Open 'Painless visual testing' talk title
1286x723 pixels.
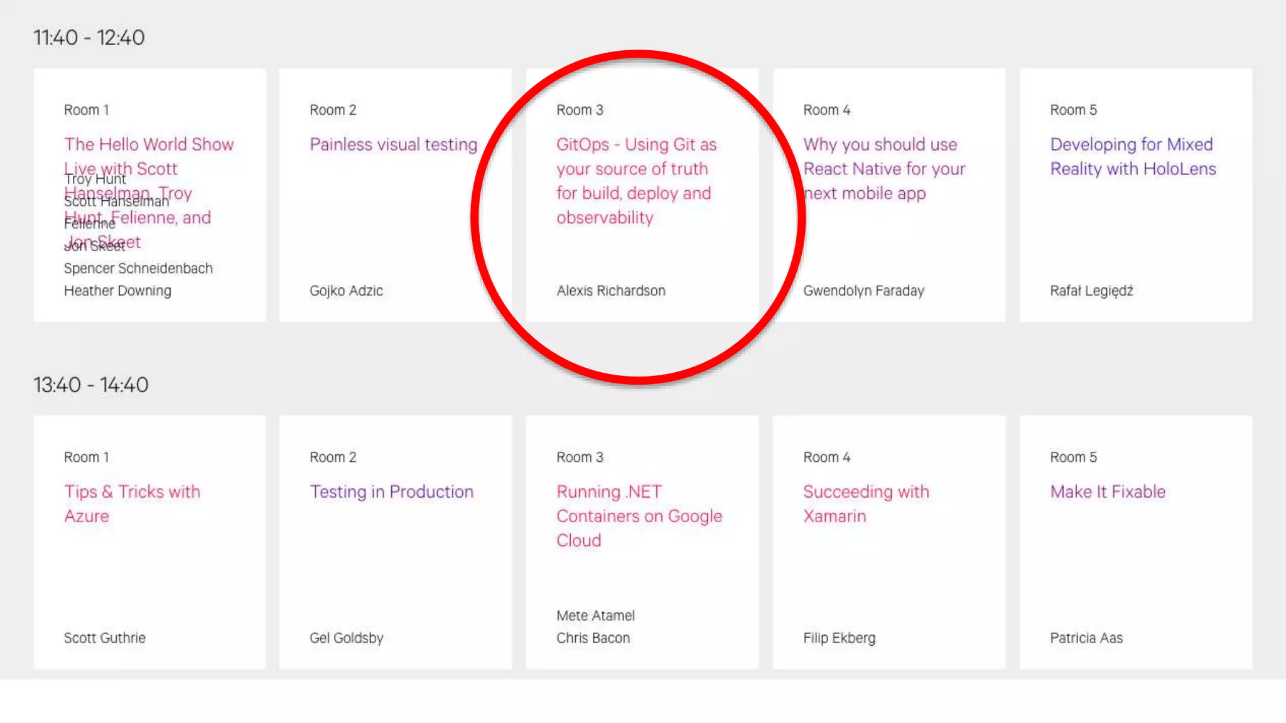click(393, 144)
